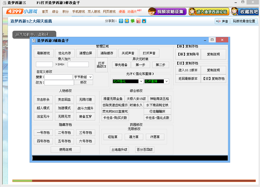Share to Sina Weibo icon

point(138,21)
